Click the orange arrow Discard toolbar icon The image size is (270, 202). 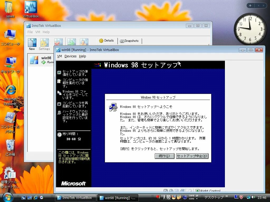84,42
